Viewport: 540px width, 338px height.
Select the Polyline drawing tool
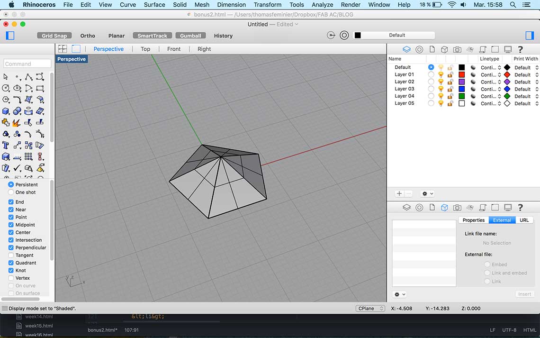click(x=28, y=76)
